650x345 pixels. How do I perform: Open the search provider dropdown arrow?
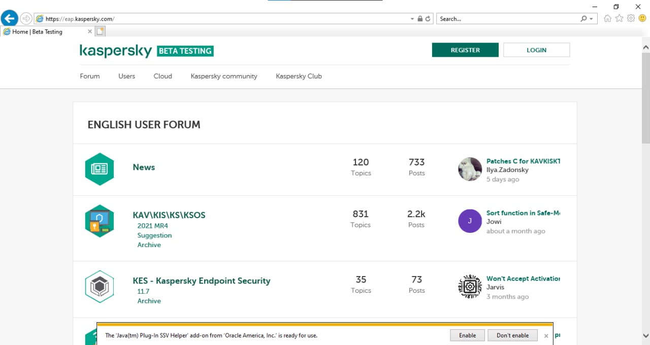coord(591,19)
